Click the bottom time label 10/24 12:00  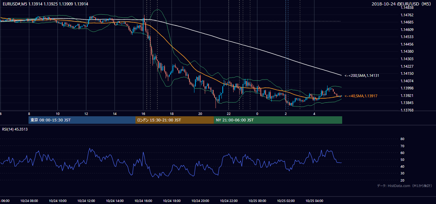(86, 201)
